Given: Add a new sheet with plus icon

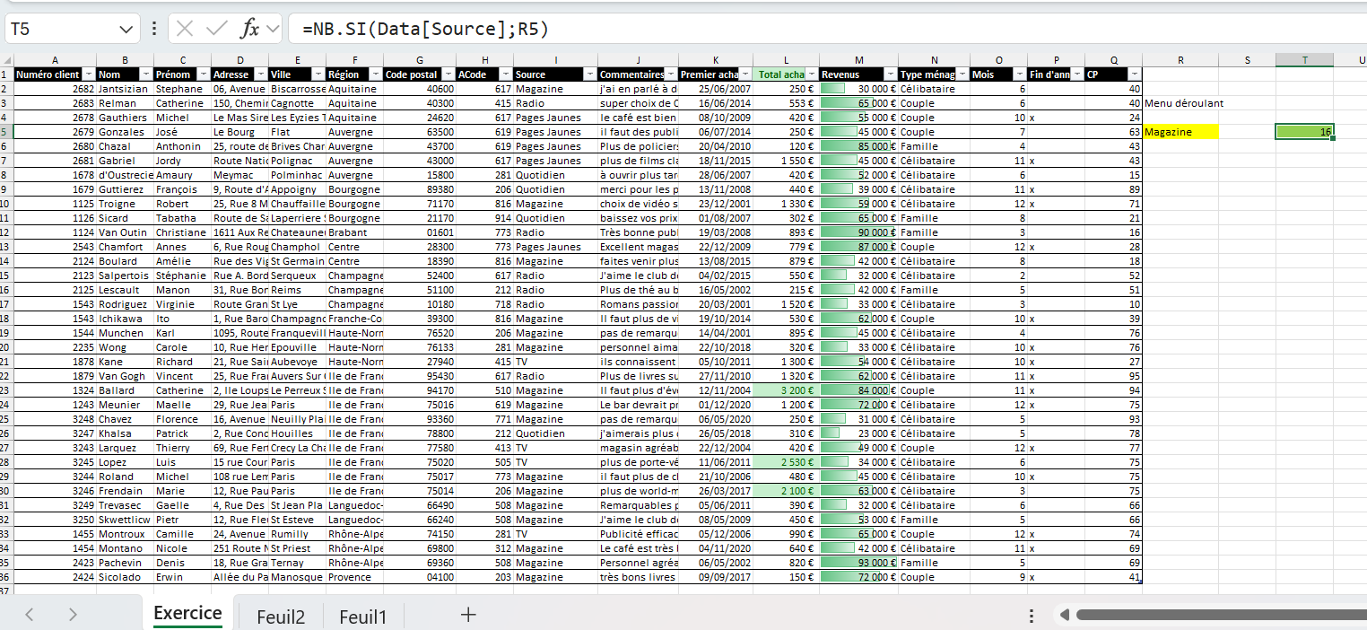Looking at the screenshot, I should (467, 615).
